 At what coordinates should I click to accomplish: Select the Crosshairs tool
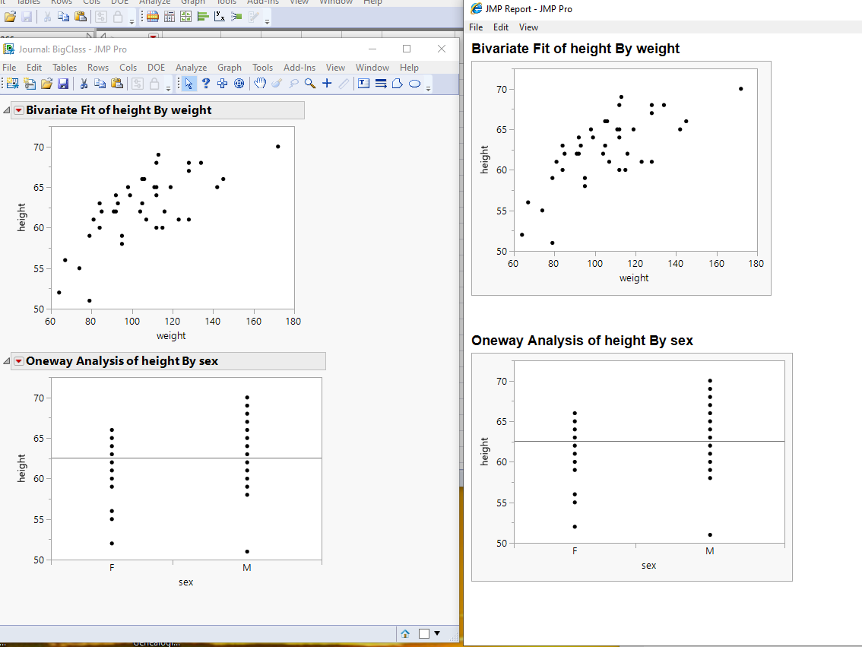coord(327,84)
